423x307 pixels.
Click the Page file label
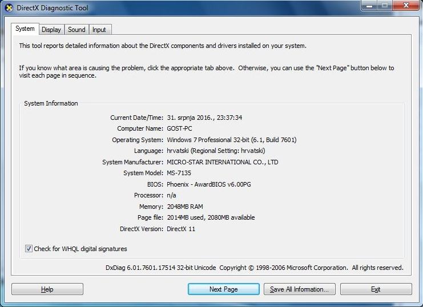click(151, 217)
